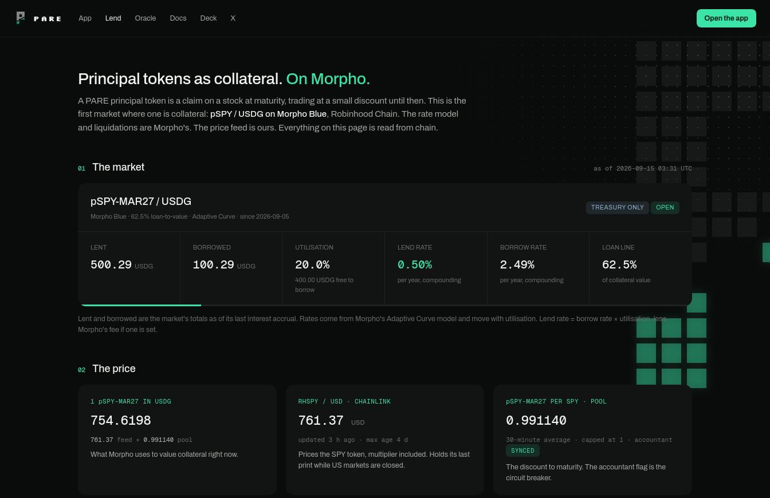Open the App nav link
The image size is (770, 498).
click(85, 18)
